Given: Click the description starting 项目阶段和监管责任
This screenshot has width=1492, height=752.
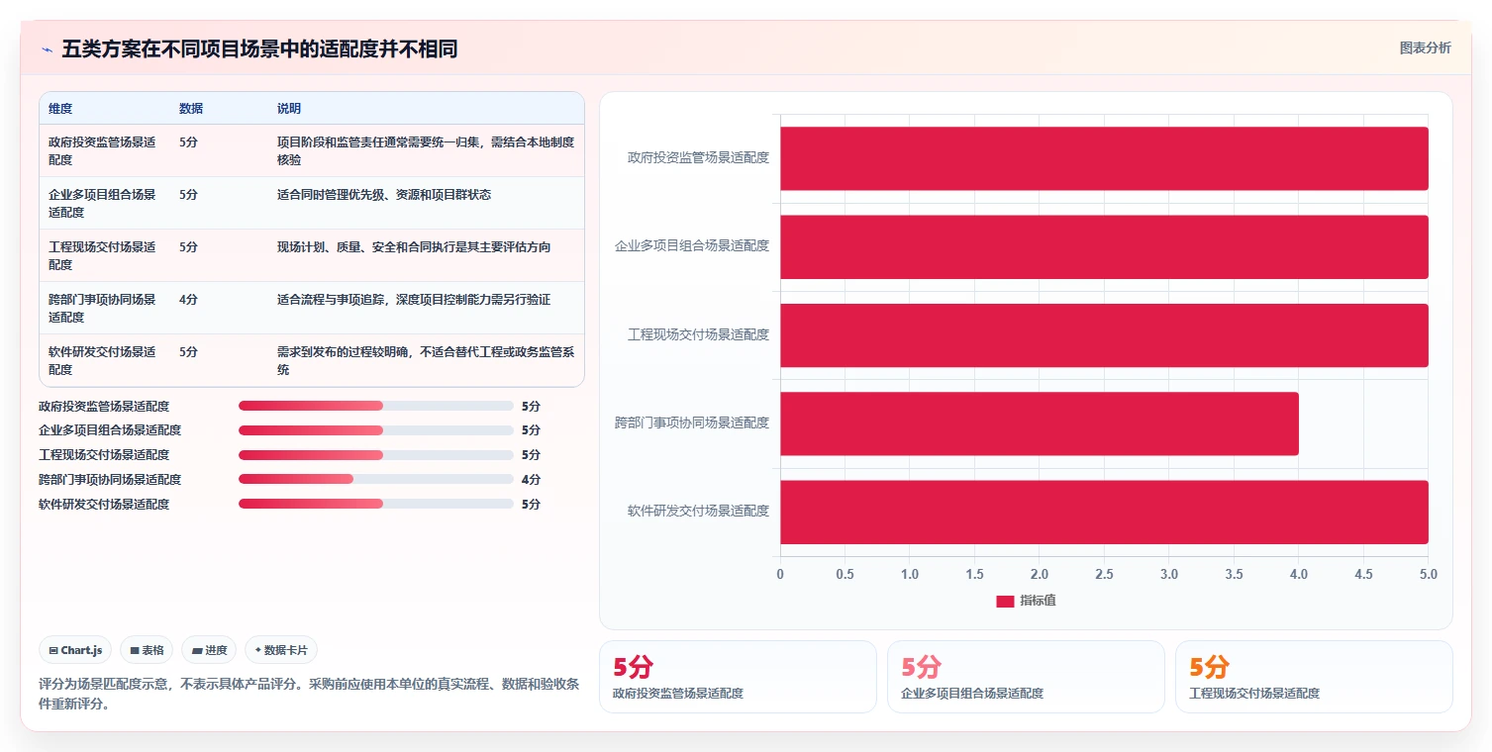Looking at the screenshot, I should (426, 150).
